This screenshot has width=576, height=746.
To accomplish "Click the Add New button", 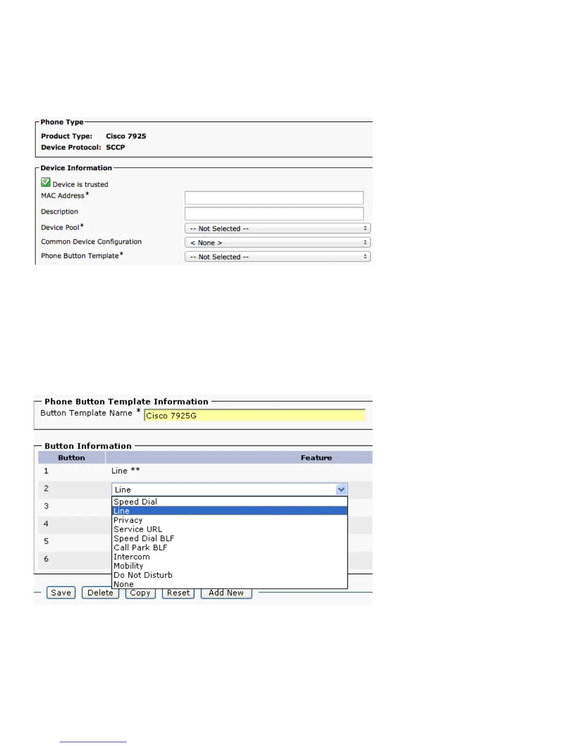I will pos(226,592).
